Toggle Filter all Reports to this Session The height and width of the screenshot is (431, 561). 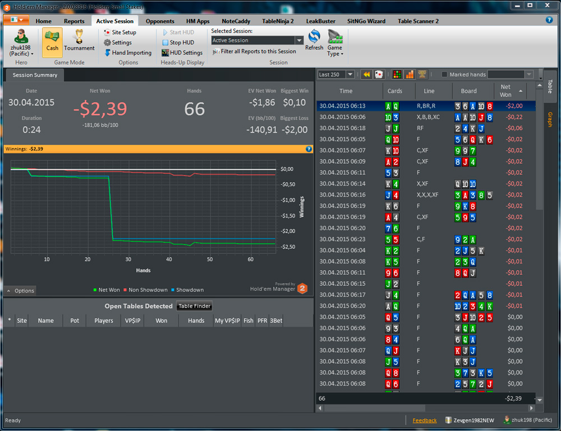(x=254, y=52)
